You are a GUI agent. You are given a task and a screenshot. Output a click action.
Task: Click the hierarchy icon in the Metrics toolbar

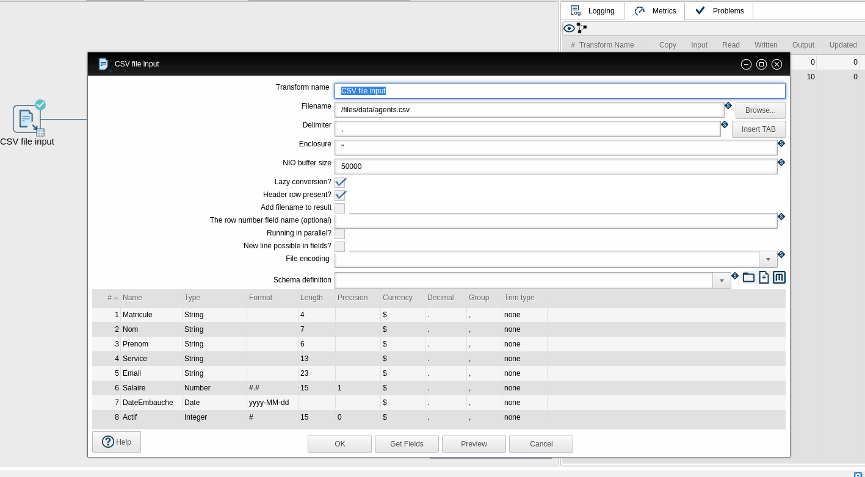(x=582, y=28)
